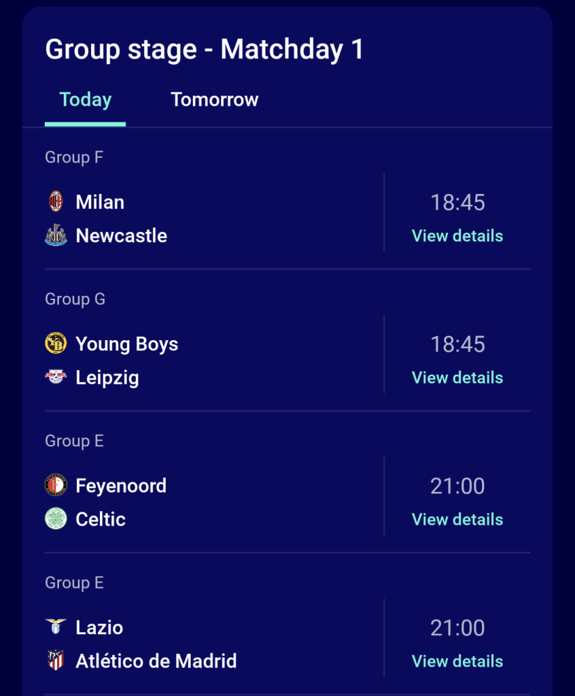Image resolution: width=575 pixels, height=696 pixels.
Task: View details for Milan vs Newcastle
Action: click(457, 236)
